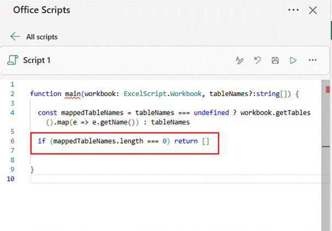Click the undefined keyword in line 4
Screen dimensions: 332x231
coord(211,112)
